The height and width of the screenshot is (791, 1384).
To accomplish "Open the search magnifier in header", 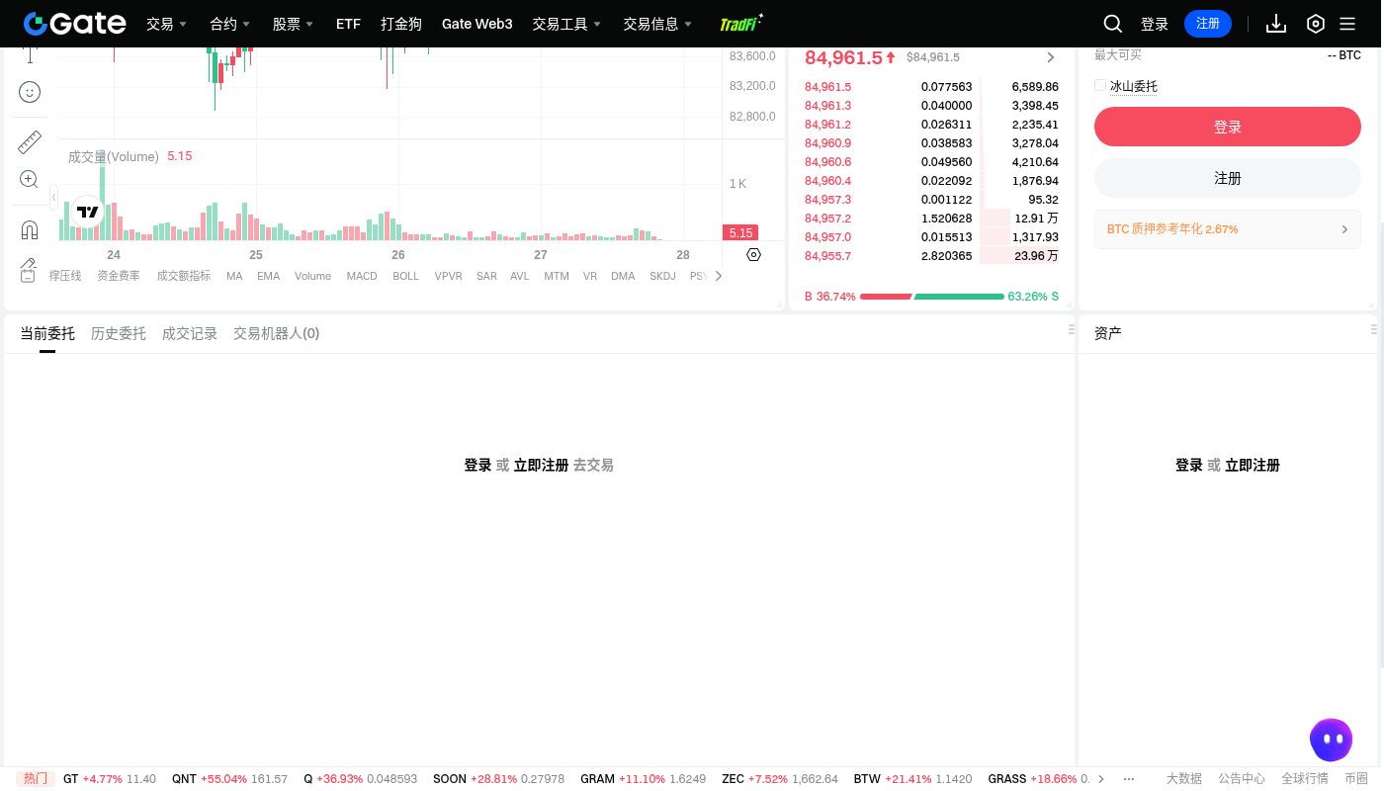I will click(1113, 24).
